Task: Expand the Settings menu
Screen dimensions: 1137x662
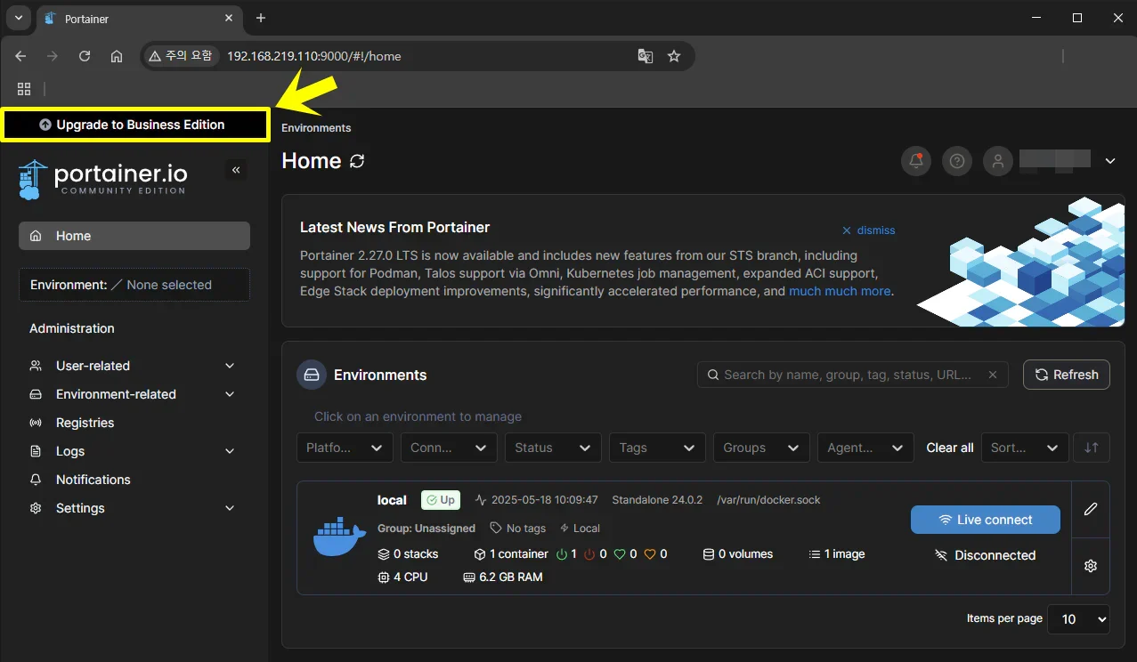Action: [134, 508]
